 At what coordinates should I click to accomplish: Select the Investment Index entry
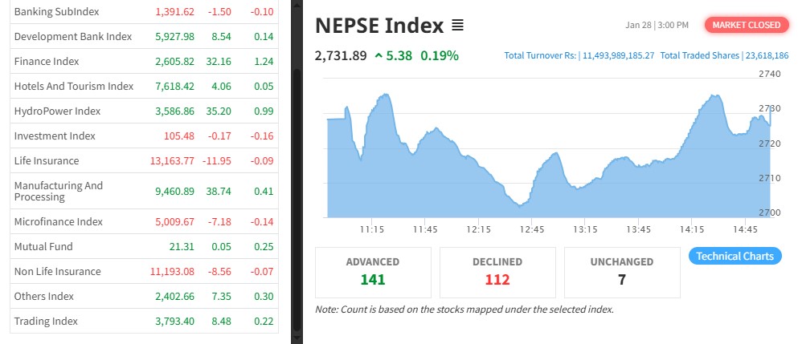point(55,136)
